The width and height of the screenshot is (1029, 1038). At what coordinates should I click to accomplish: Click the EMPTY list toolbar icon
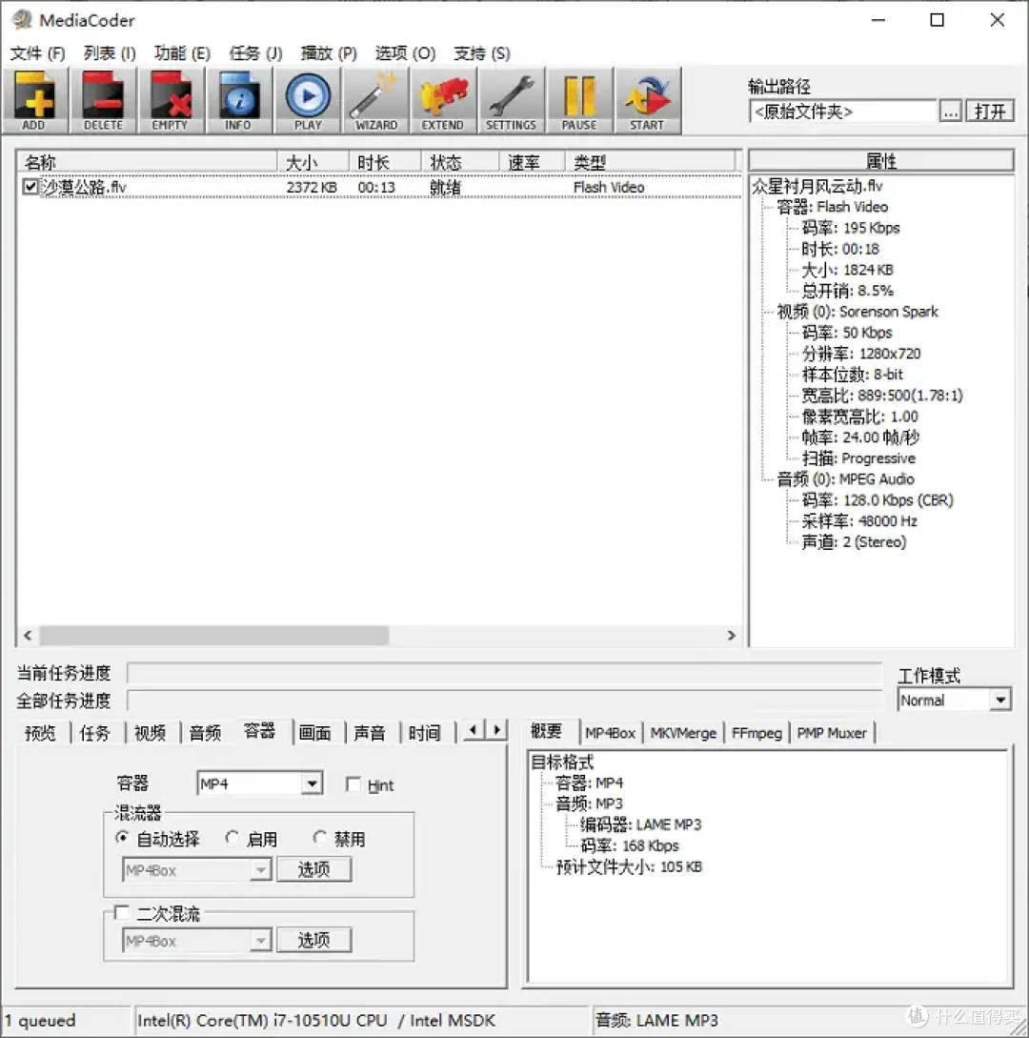[171, 101]
